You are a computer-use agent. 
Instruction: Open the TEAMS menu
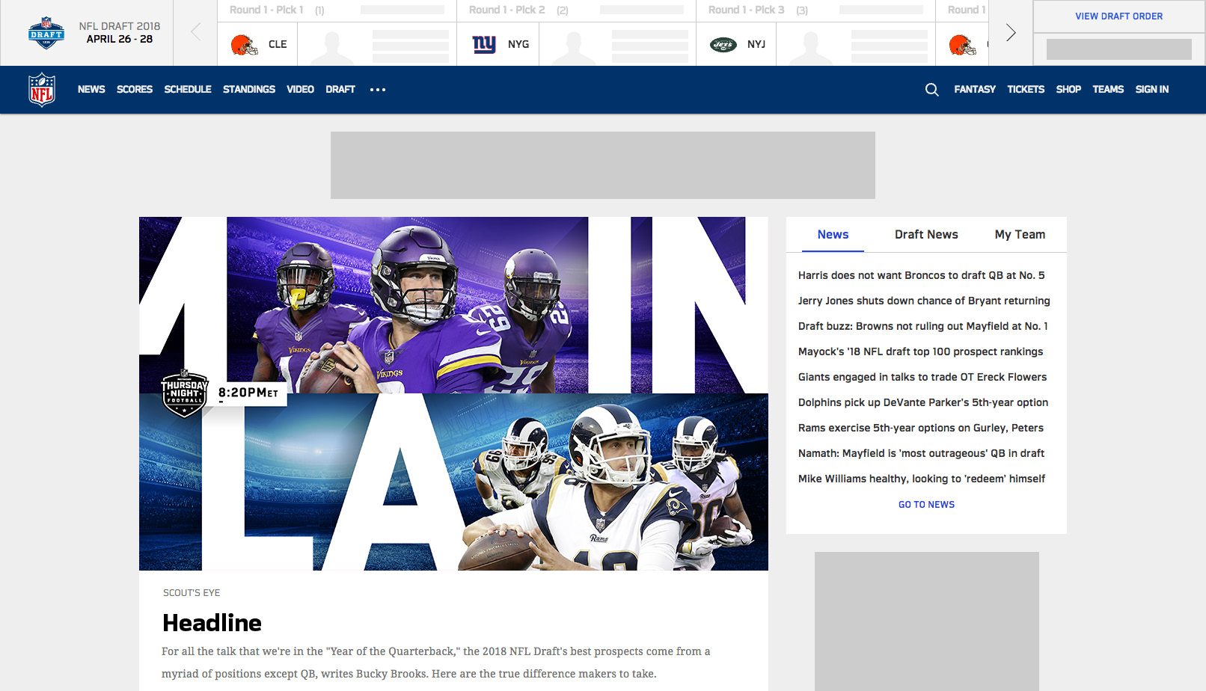1108,90
